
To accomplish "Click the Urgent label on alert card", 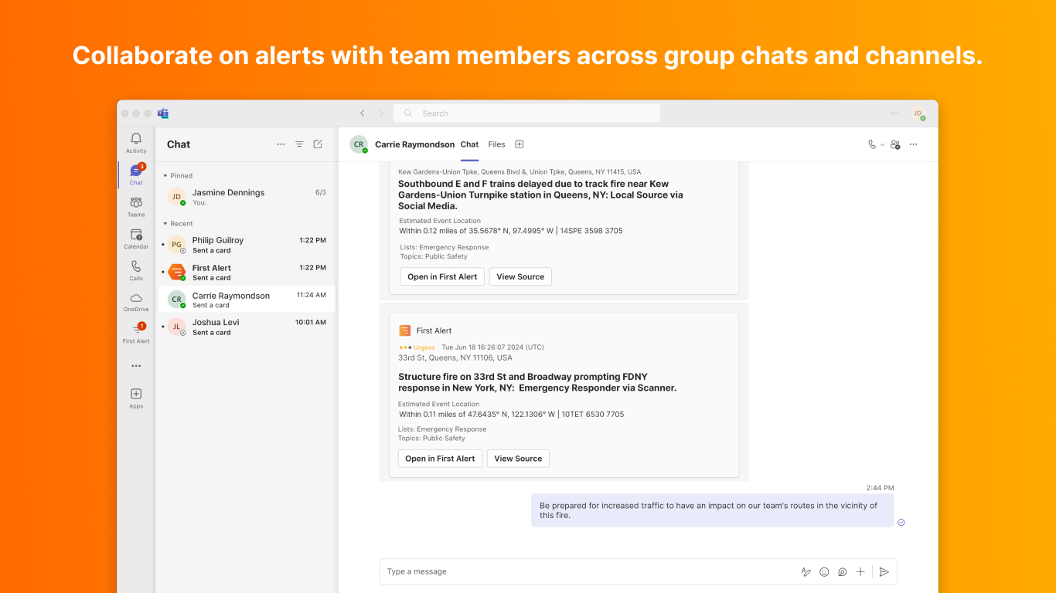I will click(424, 347).
